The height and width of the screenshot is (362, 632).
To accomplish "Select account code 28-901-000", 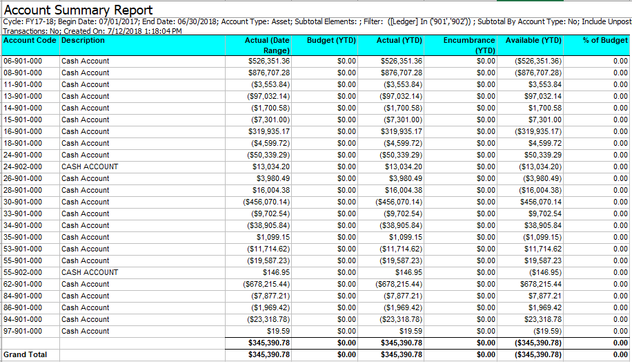I will 23,190.
